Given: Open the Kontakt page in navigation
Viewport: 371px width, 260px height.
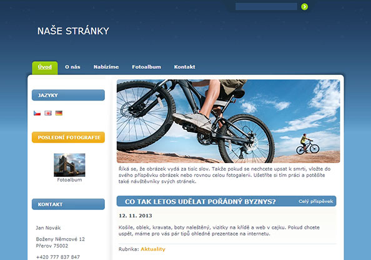Looking at the screenshot, I should point(184,67).
